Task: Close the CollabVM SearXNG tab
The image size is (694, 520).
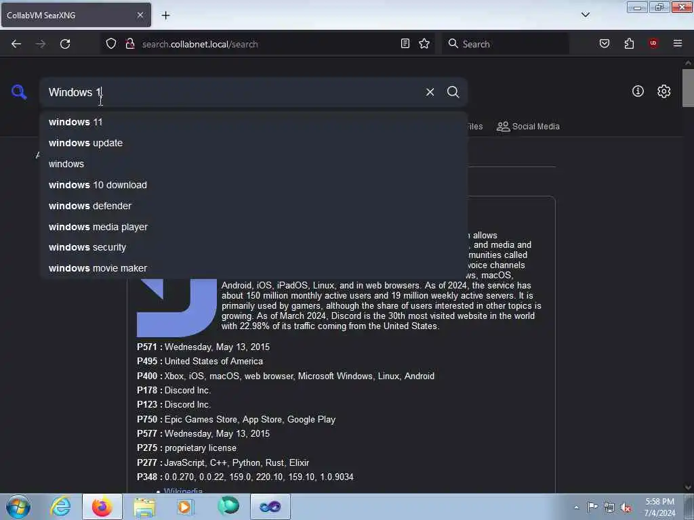Action: pyautogui.click(x=140, y=15)
